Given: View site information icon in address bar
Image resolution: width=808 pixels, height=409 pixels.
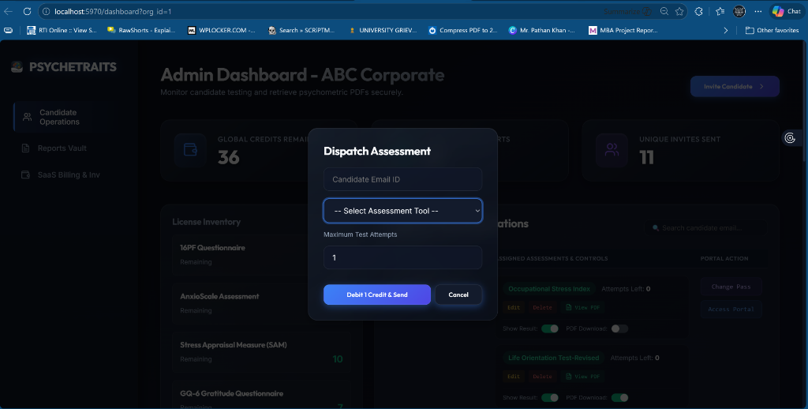Looking at the screenshot, I should [47, 11].
